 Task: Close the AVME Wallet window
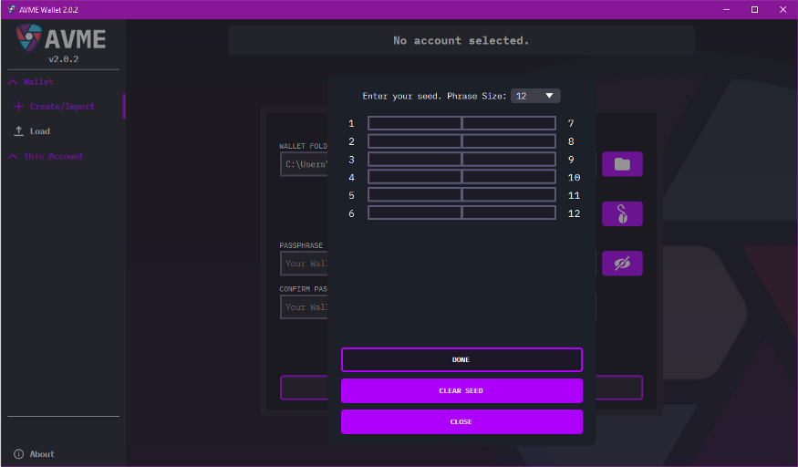pyautogui.click(x=782, y=10)
